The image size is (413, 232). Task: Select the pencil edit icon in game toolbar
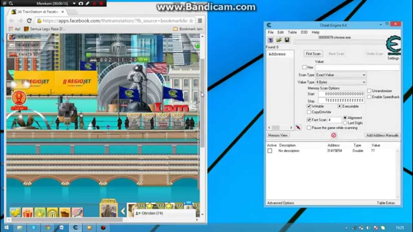click(77, 212)
